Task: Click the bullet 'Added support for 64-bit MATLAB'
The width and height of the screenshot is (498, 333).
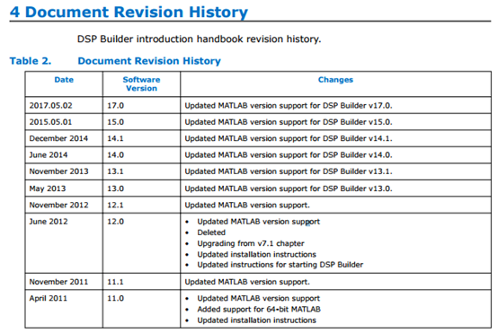Action: 259,309
